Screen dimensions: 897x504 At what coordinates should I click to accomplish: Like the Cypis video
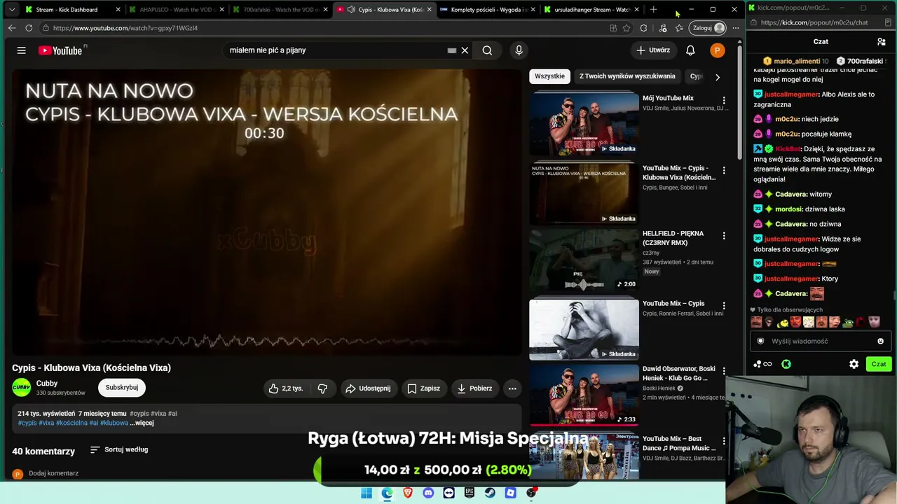(x=287, y=388)
